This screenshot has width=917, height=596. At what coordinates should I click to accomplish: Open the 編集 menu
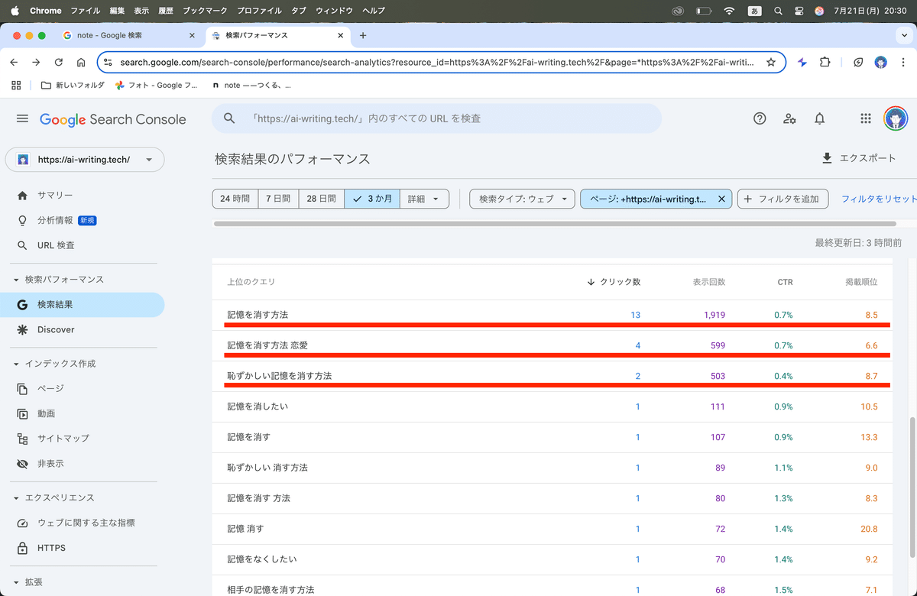(117, 11)
